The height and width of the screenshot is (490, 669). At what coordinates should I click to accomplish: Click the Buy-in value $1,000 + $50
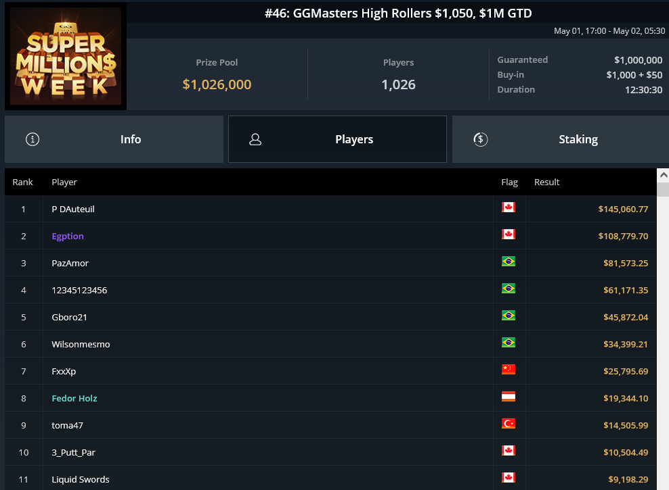pos(634,75)
